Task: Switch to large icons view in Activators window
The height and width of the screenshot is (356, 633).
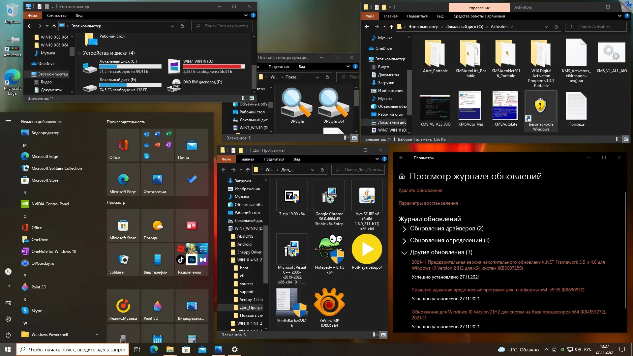Action: [626, 139]
